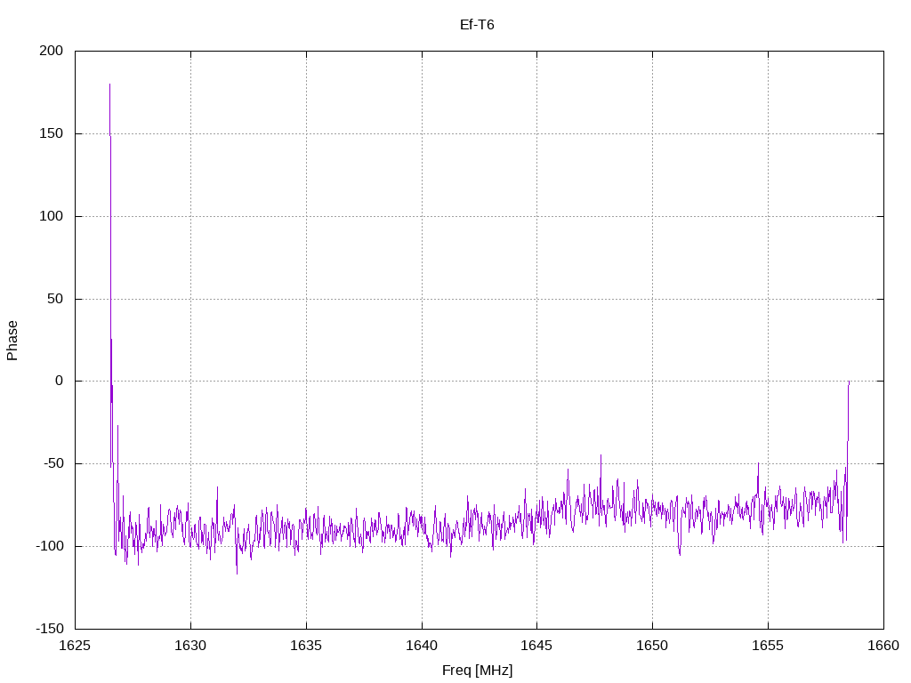Click the x-axis tick label 1660
Screen dimensions: 911x683
(x=883, y=646)
